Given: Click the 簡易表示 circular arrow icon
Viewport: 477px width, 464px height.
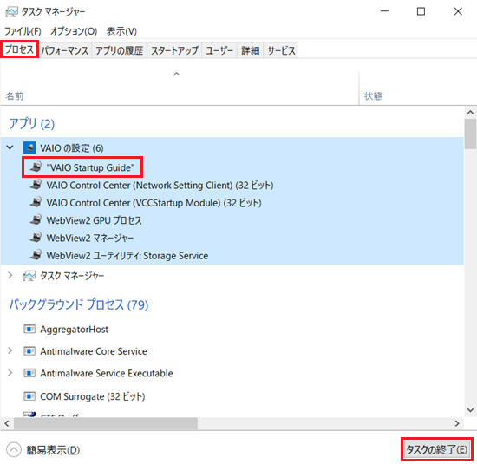Looking at the screenshot, I should (14, 450).
